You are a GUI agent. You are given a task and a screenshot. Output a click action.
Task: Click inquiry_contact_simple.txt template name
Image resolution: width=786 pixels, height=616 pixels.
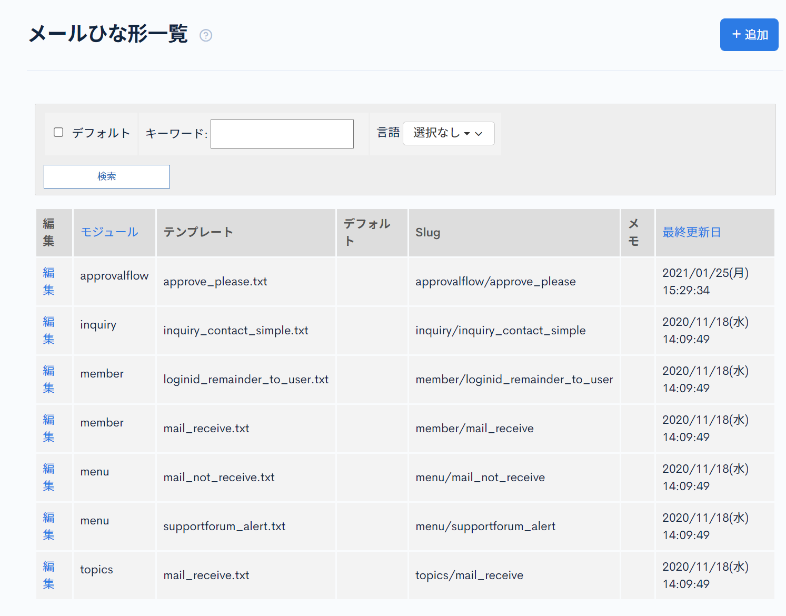[236, 331]
